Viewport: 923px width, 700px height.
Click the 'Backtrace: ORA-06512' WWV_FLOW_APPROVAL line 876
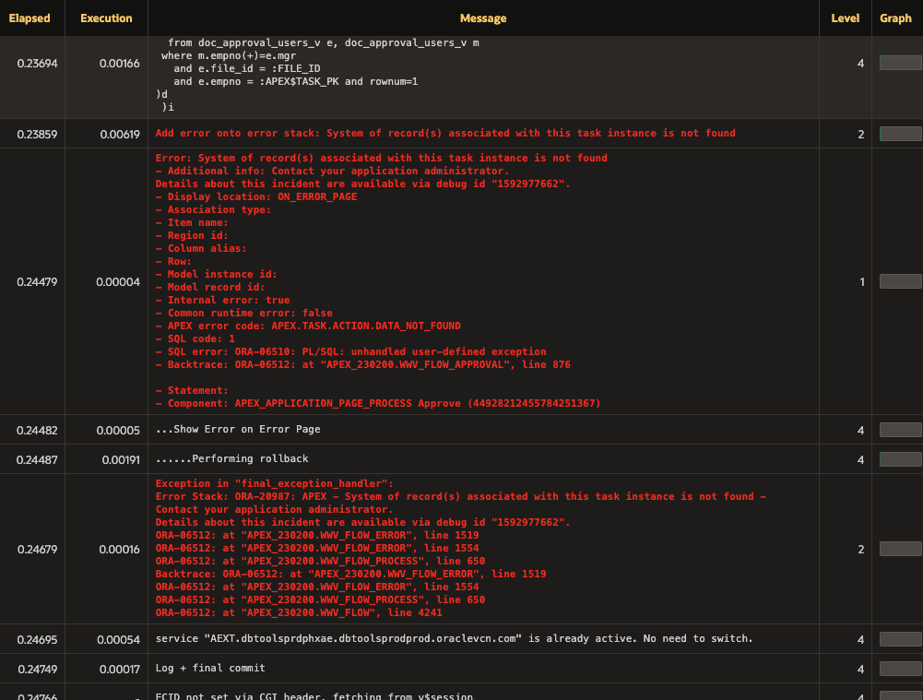363,364
